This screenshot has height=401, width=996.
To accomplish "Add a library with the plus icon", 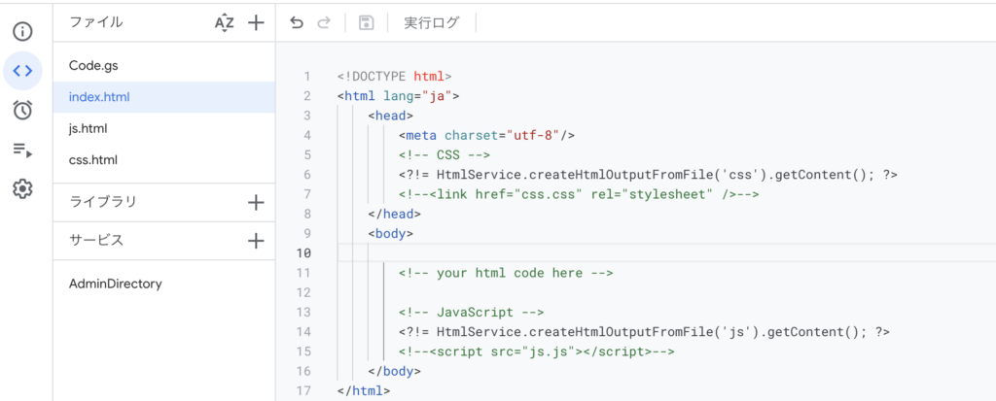I will [256, 203].
